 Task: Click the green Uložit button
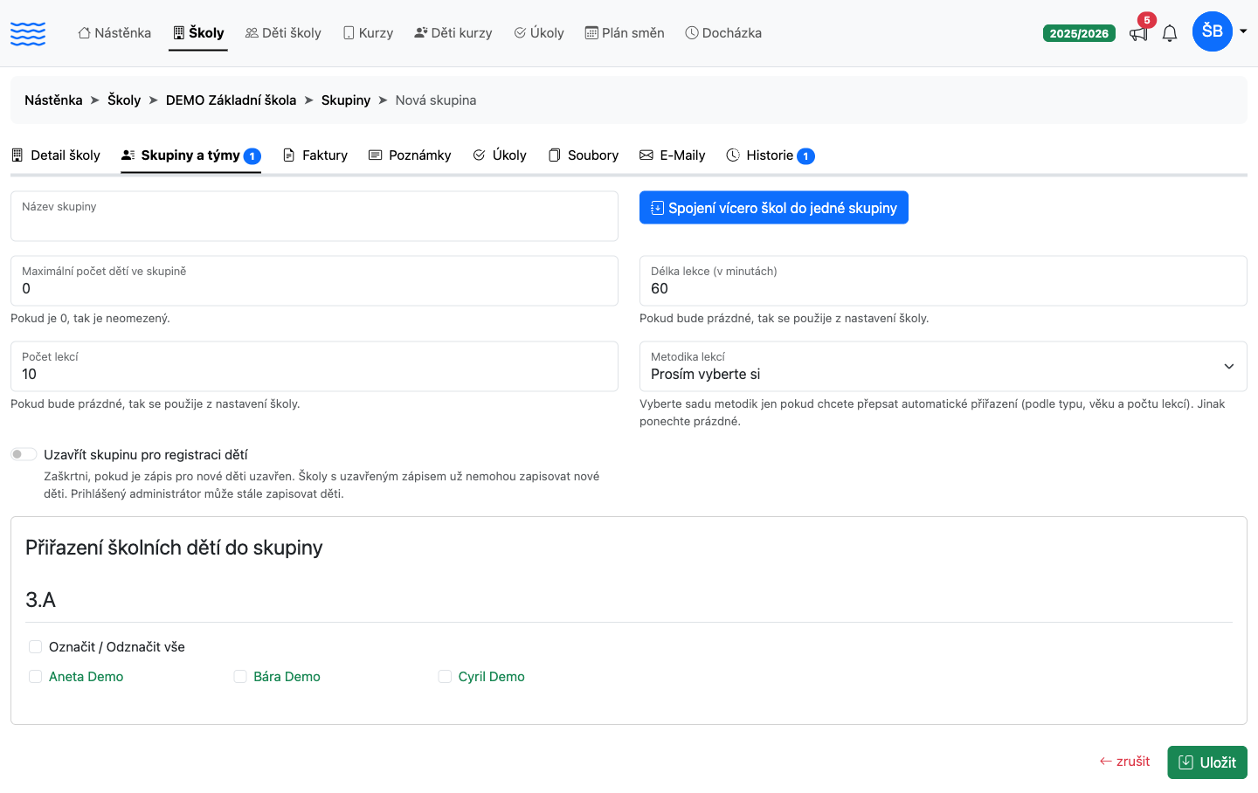(1207, 762)
